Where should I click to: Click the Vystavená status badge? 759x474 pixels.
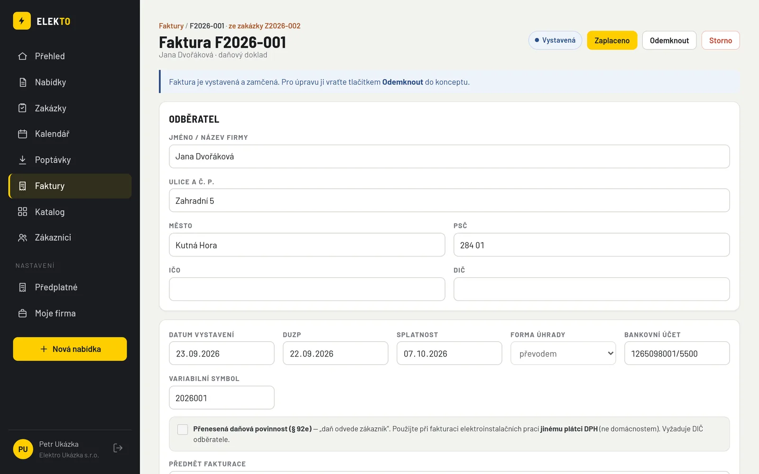click(x=555, y=40)
